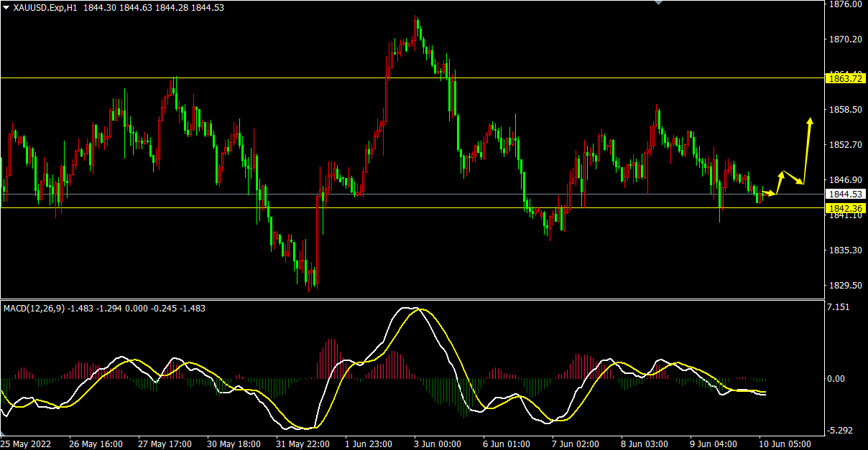This screenshot has width=868, height=450.
Task: Click the tall yellow upward forecast arrow
Action: pyautogui.click(x=807, y=149)
